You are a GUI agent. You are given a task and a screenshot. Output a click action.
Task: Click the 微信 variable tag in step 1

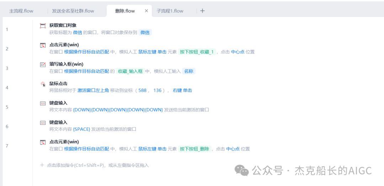coord(145,33)
